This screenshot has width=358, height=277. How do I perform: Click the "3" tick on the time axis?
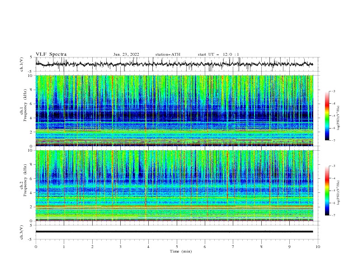click(x=120, y=247)
